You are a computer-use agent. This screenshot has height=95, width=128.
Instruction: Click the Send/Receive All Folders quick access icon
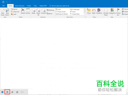pyautogui.click(x=3, y=2)
